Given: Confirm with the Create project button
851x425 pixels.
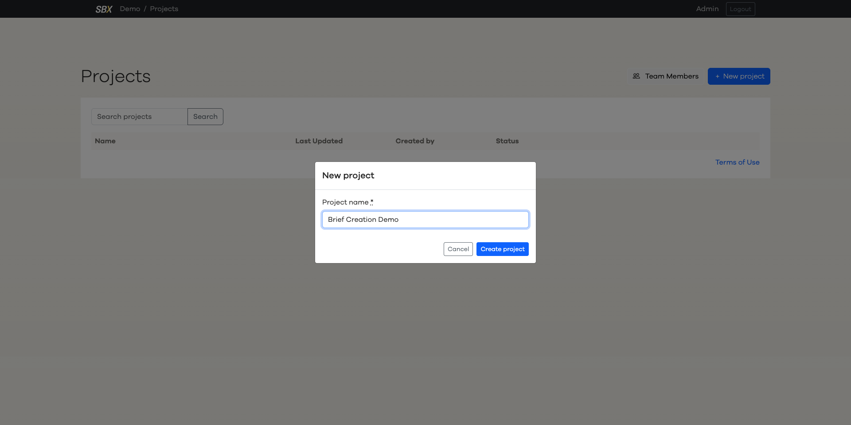Looking at the screenshot, I should click(502, 249).
